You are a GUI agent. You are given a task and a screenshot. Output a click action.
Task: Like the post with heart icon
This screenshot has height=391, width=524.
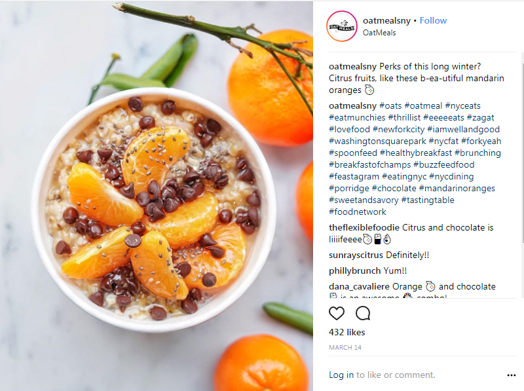[x=337, y=313]
